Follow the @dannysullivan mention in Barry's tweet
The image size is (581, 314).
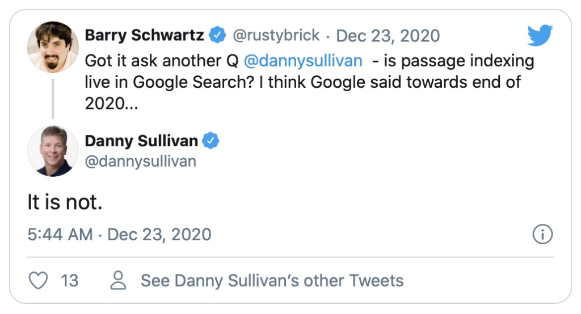[x=303, y=61]
